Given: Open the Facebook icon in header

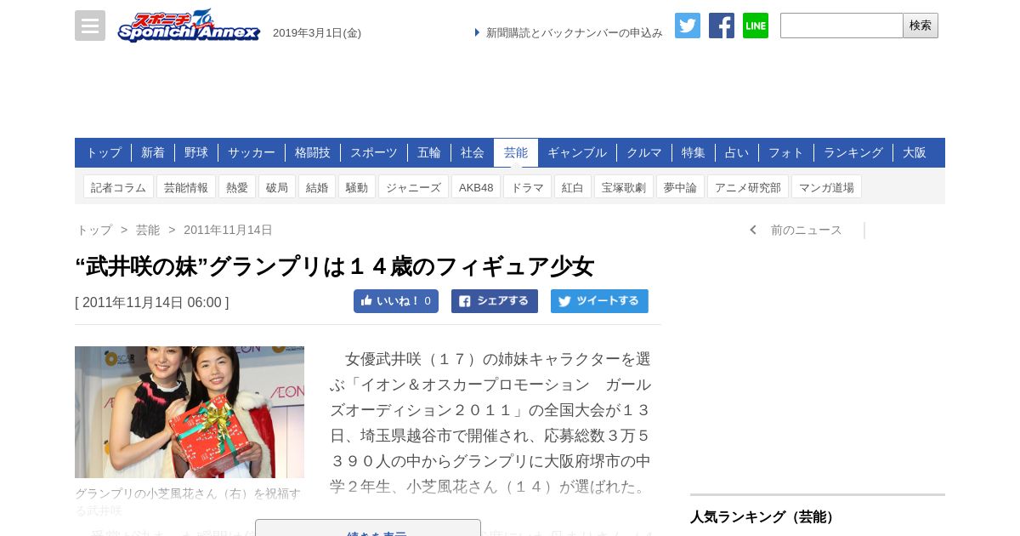Looking at the screenshot, I should point(722,26).
